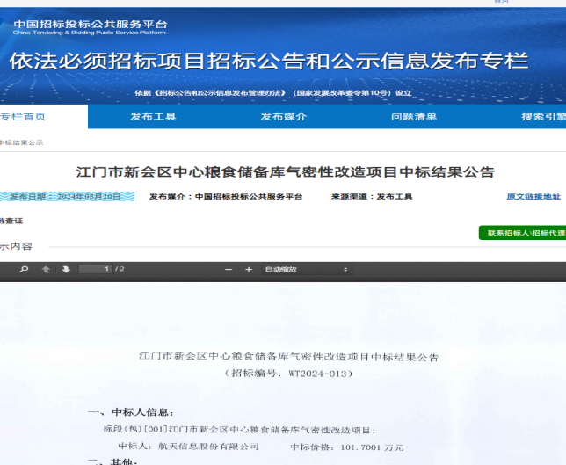566x465 pixels.
Task: Click the PDF viewer search magnifier icon
Action: click(24, 269)
